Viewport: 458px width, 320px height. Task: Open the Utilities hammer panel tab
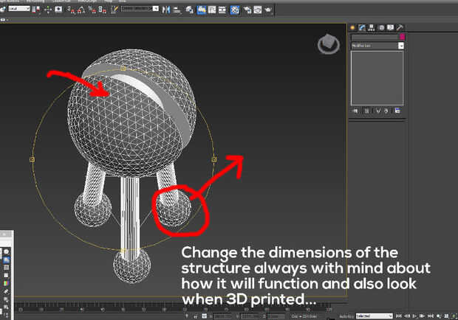(x=400, y=27)
